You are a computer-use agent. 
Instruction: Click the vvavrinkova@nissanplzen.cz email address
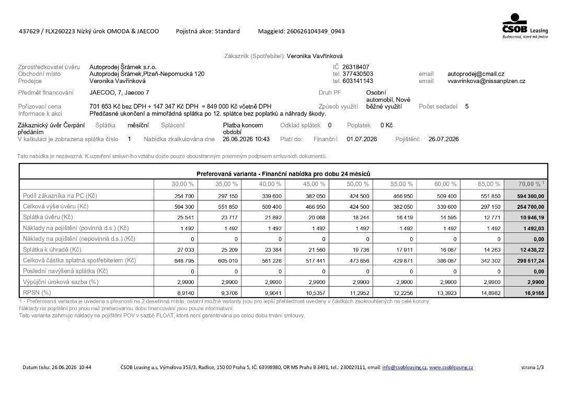tap(487, 81)
